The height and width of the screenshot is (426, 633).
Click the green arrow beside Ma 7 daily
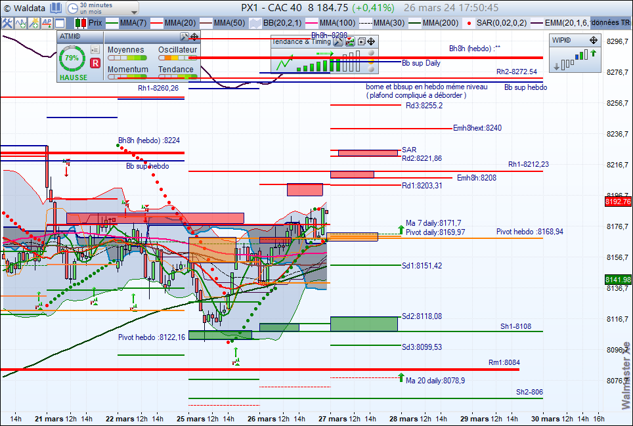click(x=401, y=230)
